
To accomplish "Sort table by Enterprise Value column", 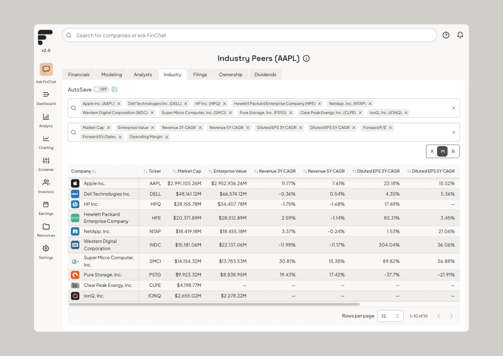I will click(227, 171).
